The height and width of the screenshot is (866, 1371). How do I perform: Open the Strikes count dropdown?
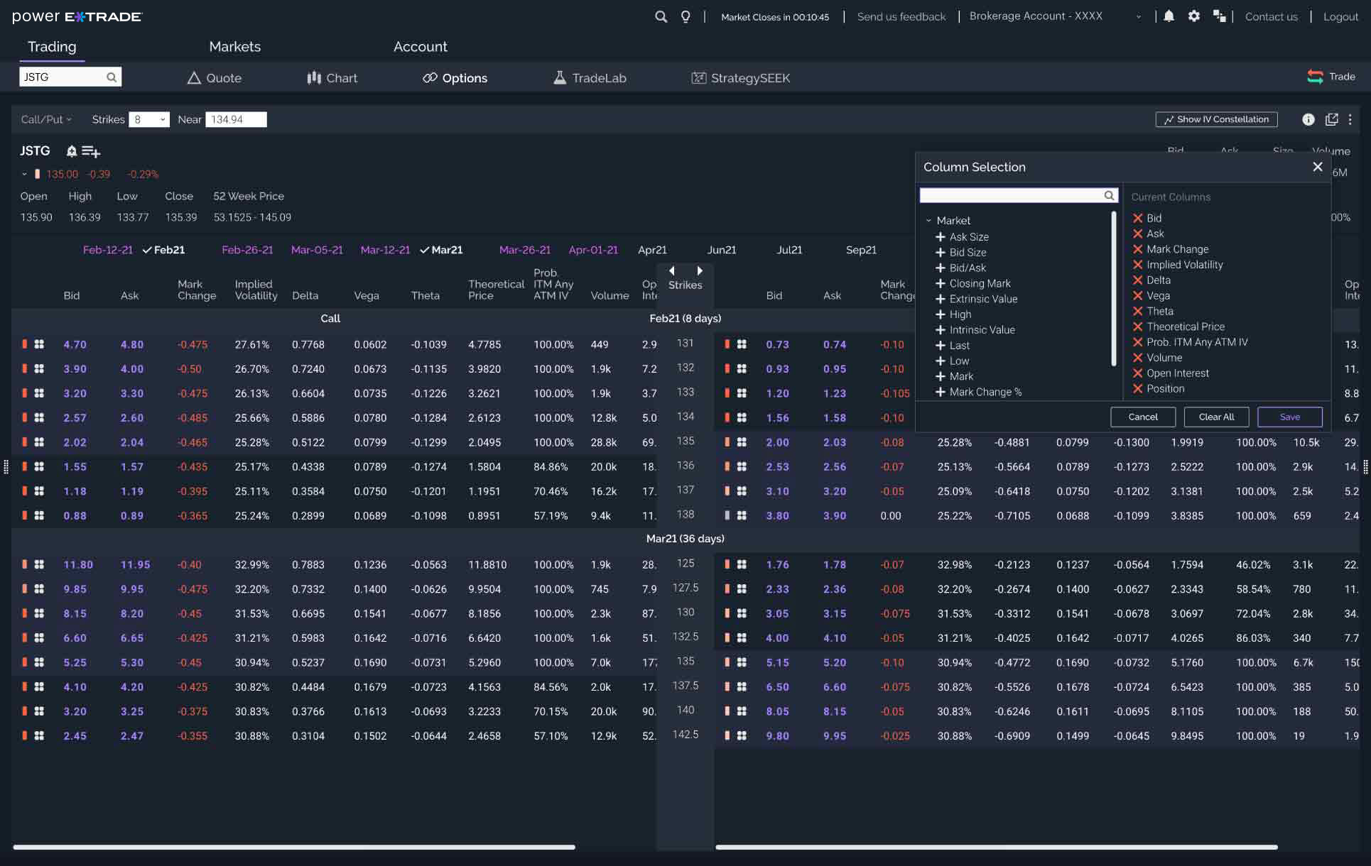point(148,119)
